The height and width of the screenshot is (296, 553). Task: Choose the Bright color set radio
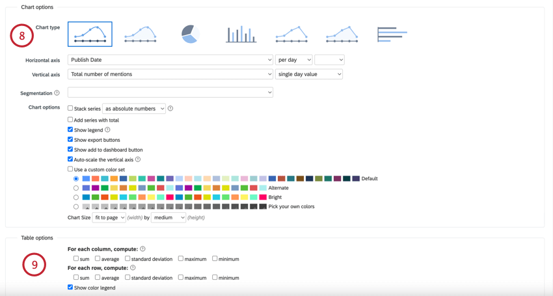(76, 197)
